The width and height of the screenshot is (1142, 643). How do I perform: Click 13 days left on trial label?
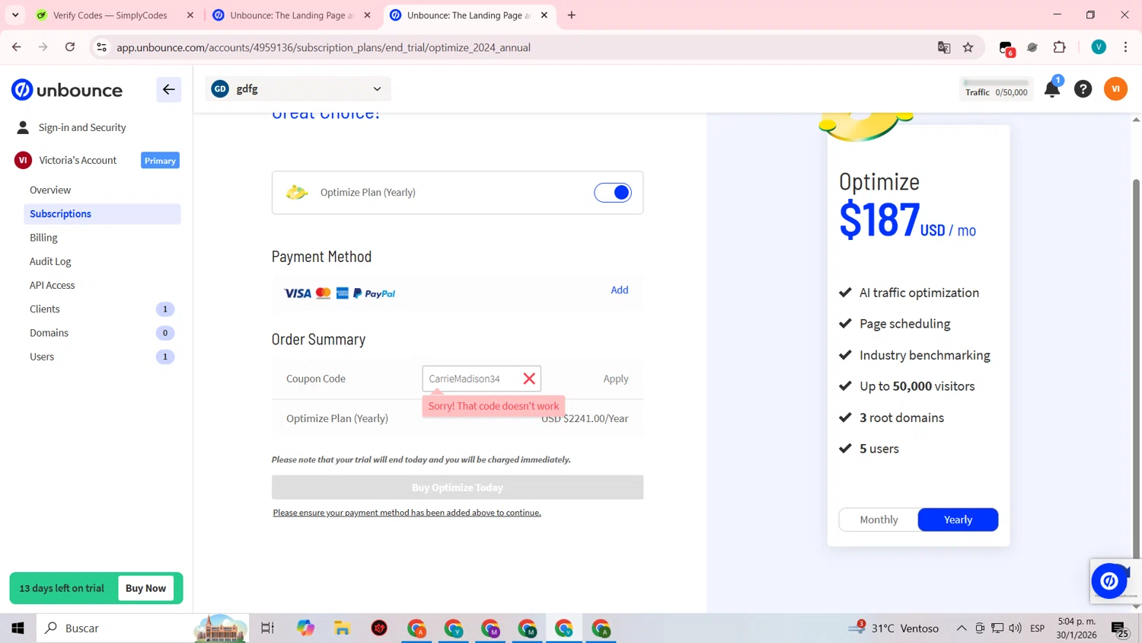click(62, 588)
